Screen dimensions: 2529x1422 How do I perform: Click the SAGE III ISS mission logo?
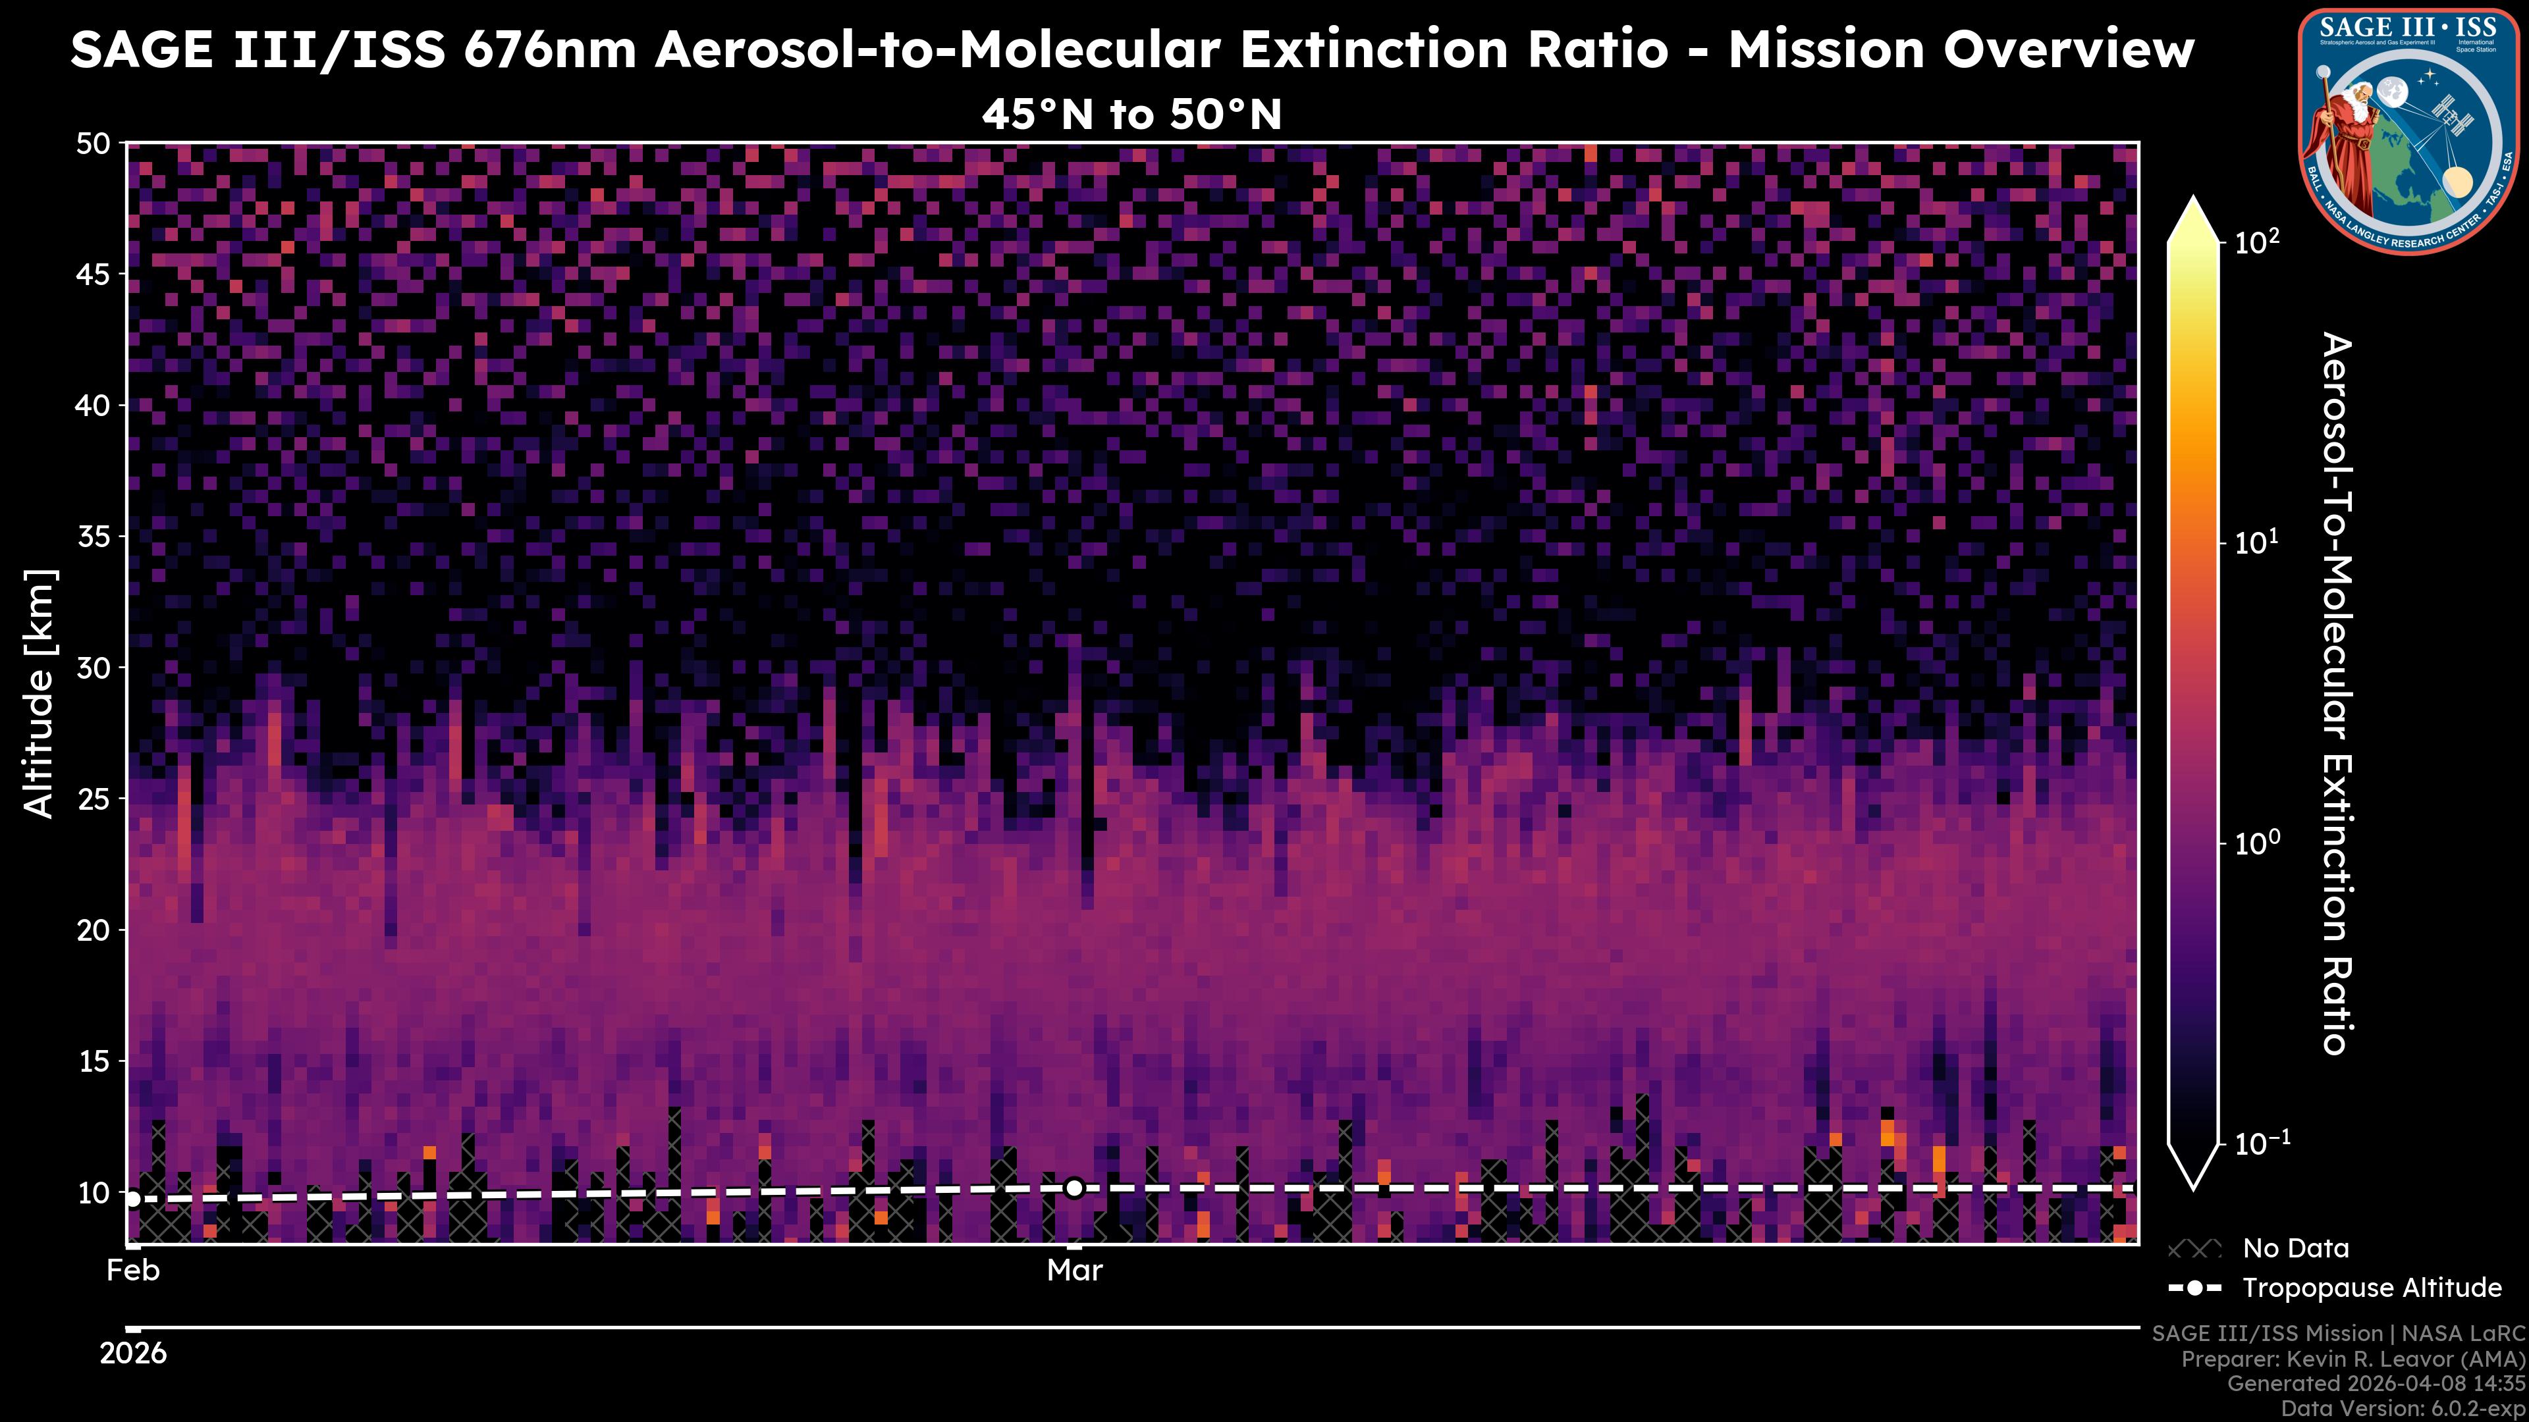(2408, 130)
